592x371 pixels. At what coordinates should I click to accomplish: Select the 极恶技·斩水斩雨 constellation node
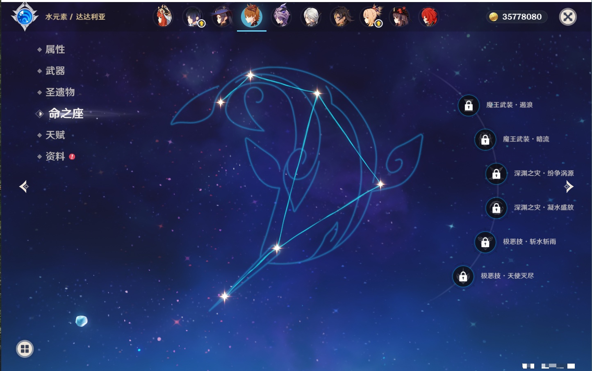(485, 242)
